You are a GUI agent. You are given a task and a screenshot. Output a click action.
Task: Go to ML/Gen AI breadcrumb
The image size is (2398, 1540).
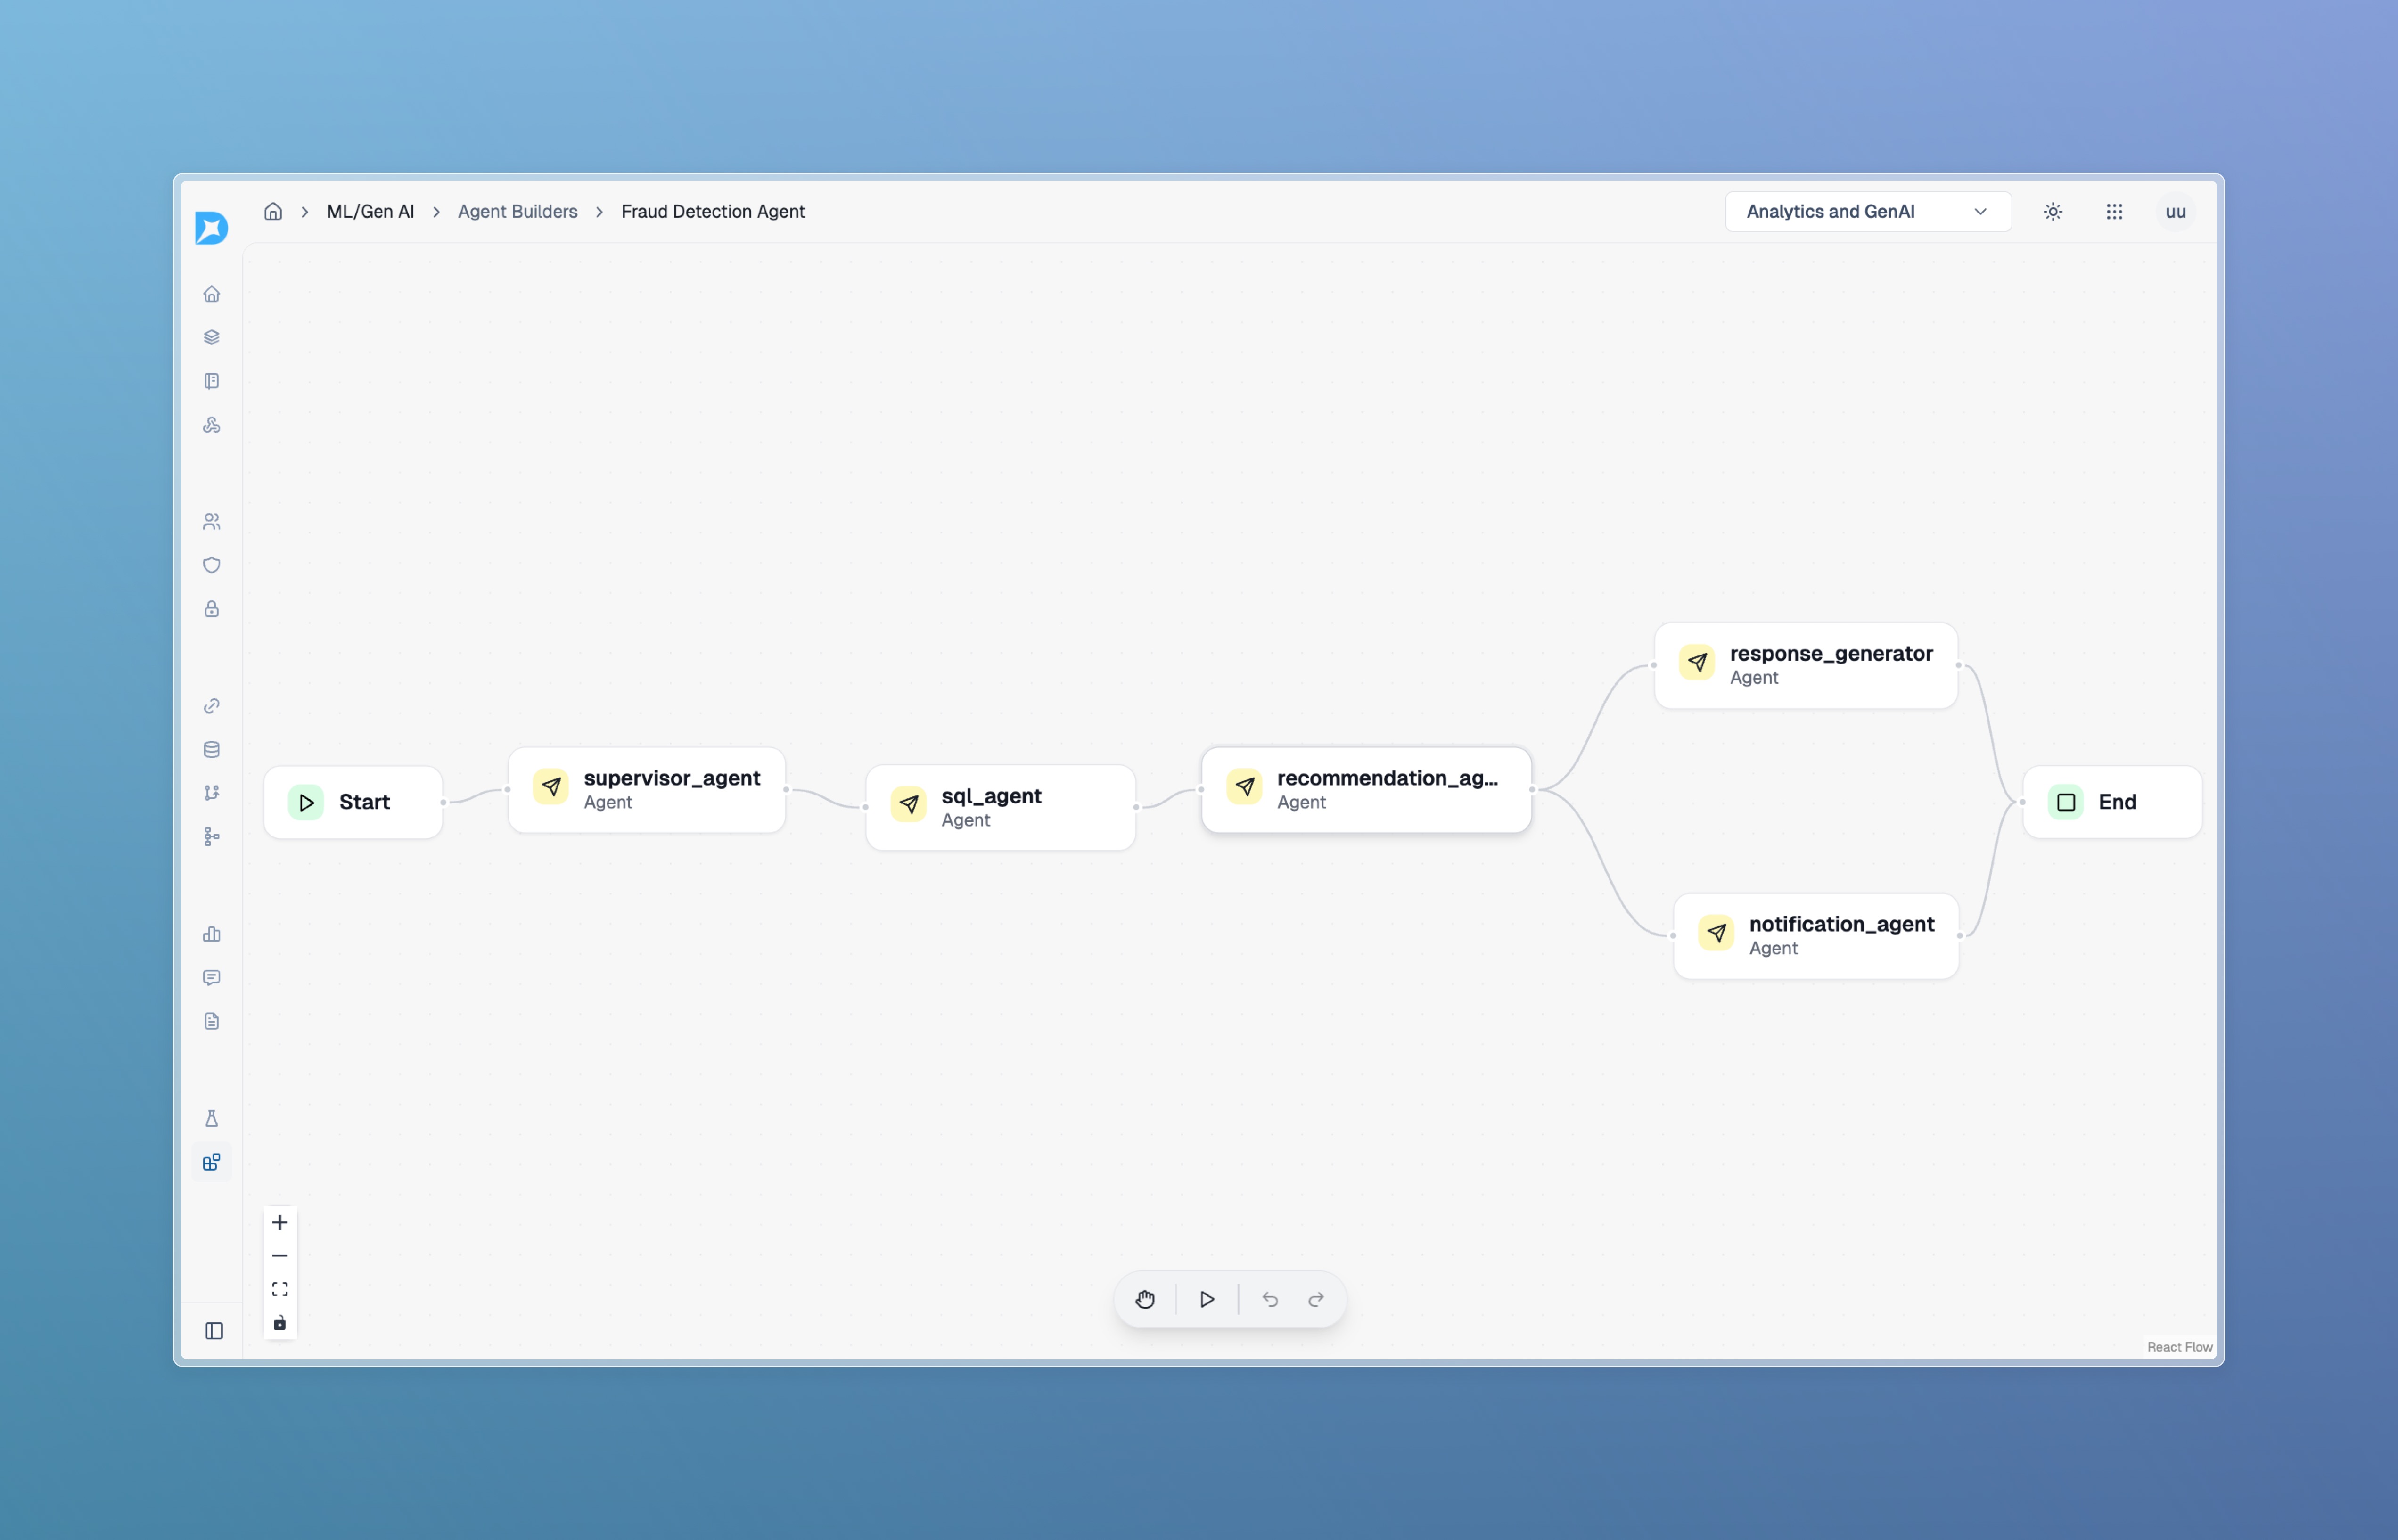point(370,211)
